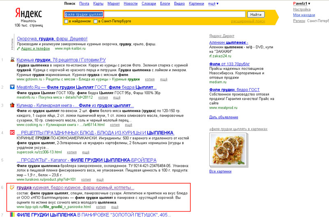Click 'Рецепты с мясом' breadcrumb on result 1

coord(60,79)
